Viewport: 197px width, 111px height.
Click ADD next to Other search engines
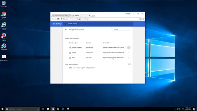click(129, 64)
